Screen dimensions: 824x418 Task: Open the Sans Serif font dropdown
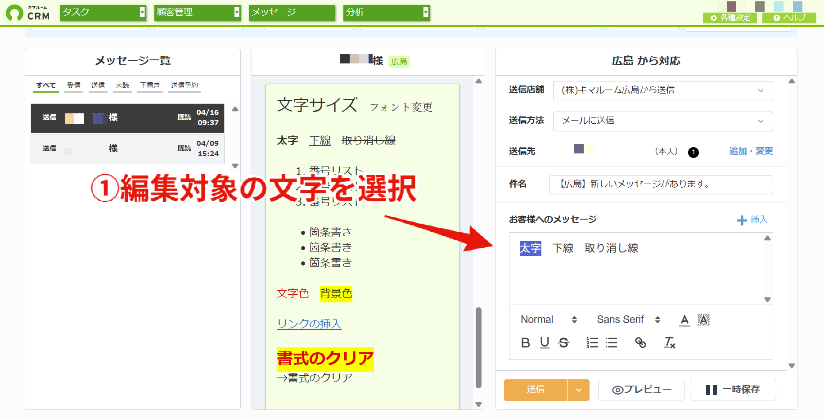(629, 320)
